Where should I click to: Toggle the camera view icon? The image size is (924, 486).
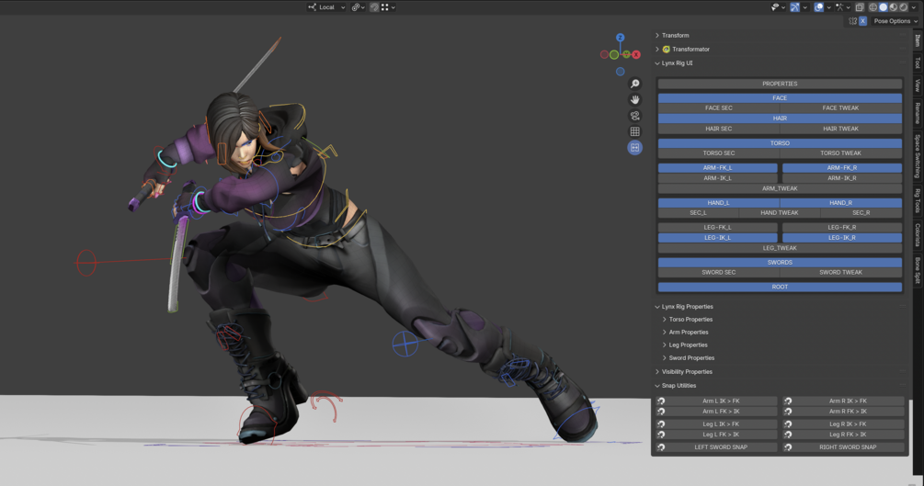pyautogui.click(x=634, y=116)
